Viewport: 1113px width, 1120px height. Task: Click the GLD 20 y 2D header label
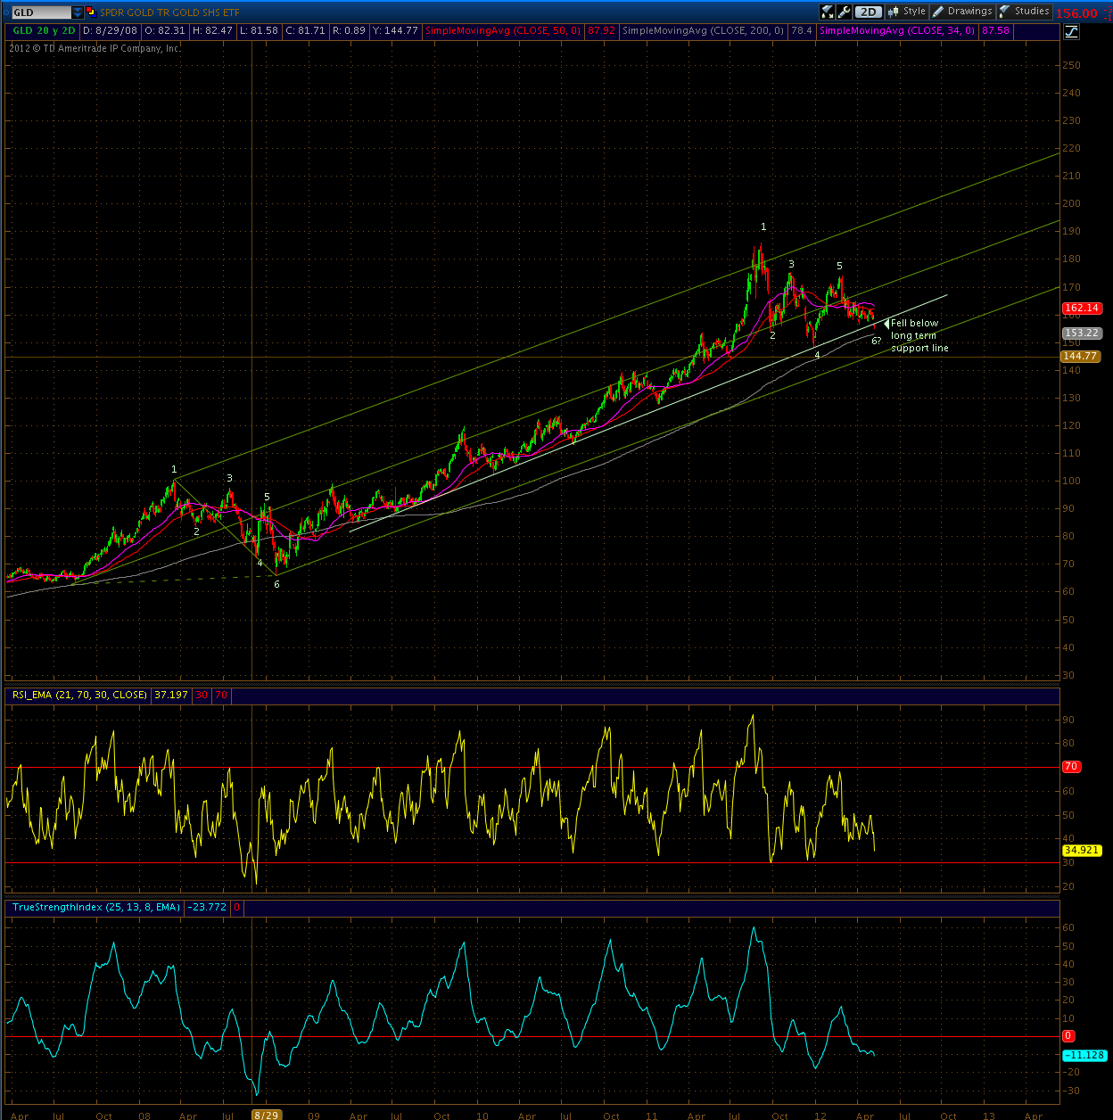[x=43, y=30]
